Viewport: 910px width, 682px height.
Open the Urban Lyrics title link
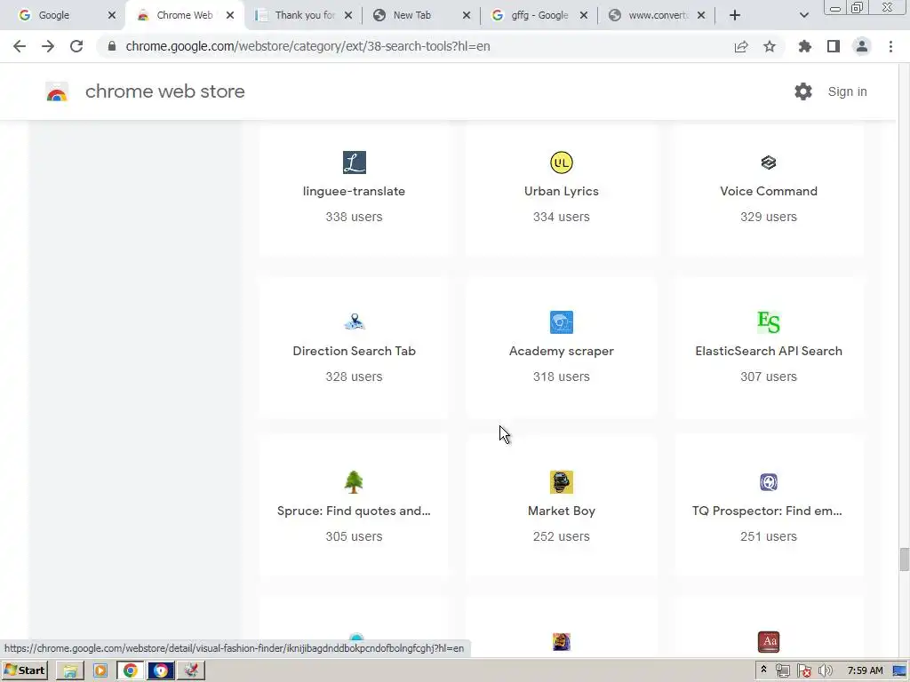[x=562, y=192]
